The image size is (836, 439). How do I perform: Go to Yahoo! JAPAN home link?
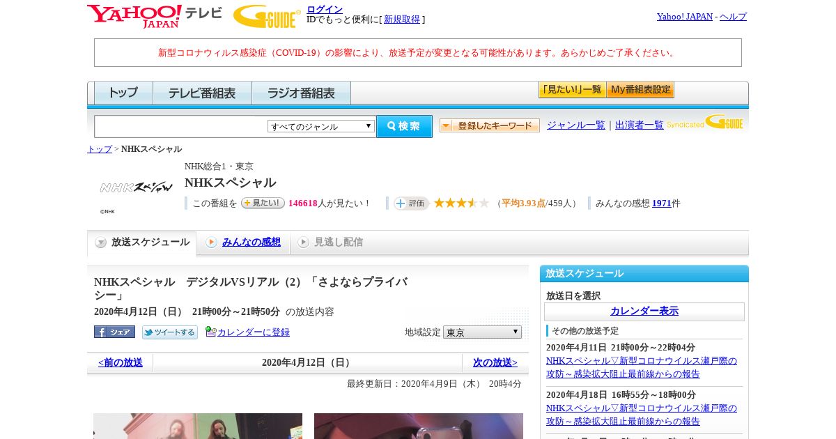pyautogui.click(x=685, y=16)
